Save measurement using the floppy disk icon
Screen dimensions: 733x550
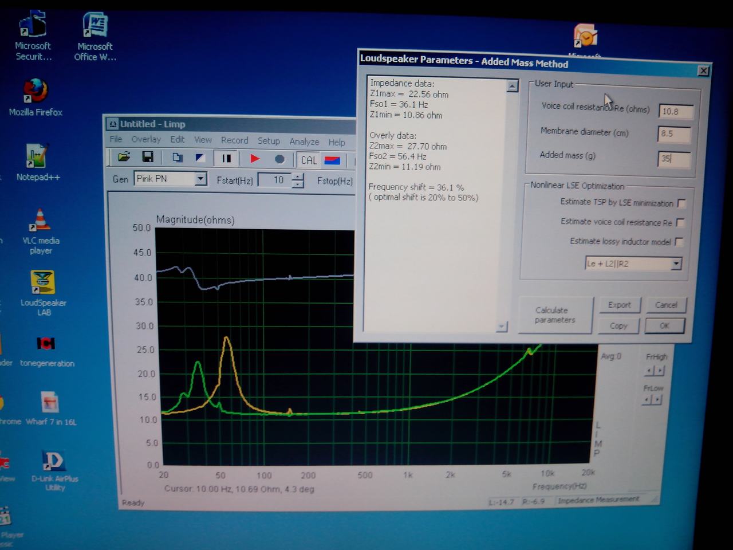[147, 157]
